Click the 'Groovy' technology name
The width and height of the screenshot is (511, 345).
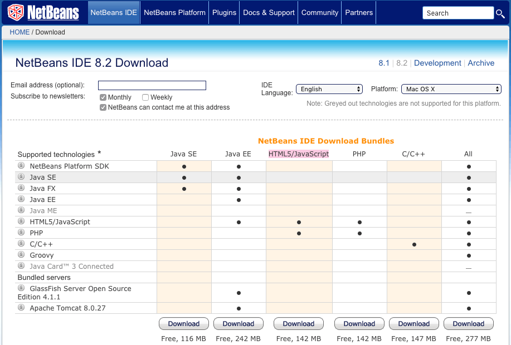tap(42, 255)
